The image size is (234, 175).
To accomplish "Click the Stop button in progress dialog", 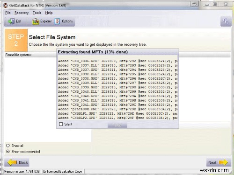I will [x=117, y=125].
